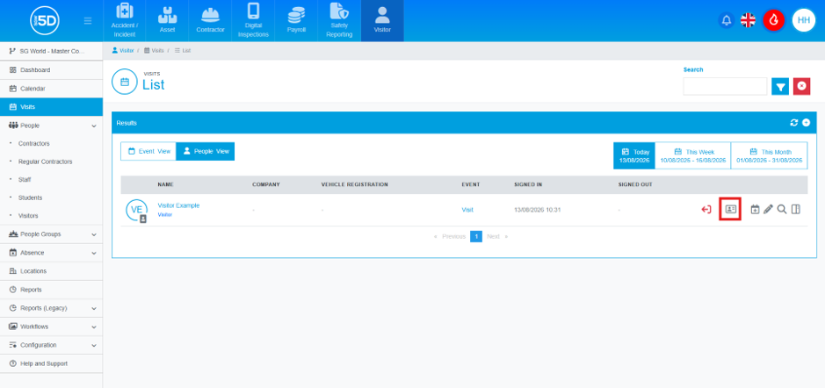Print badge ID card icon for Visitor Example
The image size is (825, 388).
(x=730, y=209)
